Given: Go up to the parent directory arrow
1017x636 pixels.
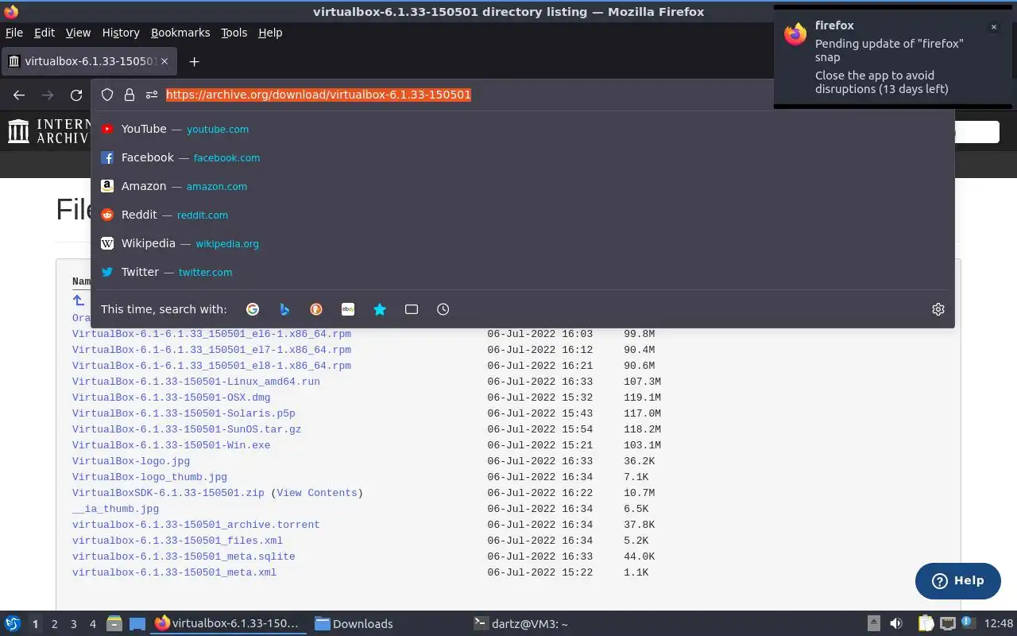Looking at the screenshot, I should click(x=79, y=301).
